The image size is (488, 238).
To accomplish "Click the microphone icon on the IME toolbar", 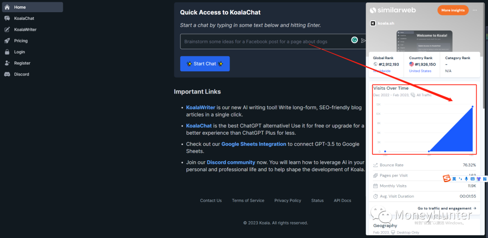I will pos(466,179).
